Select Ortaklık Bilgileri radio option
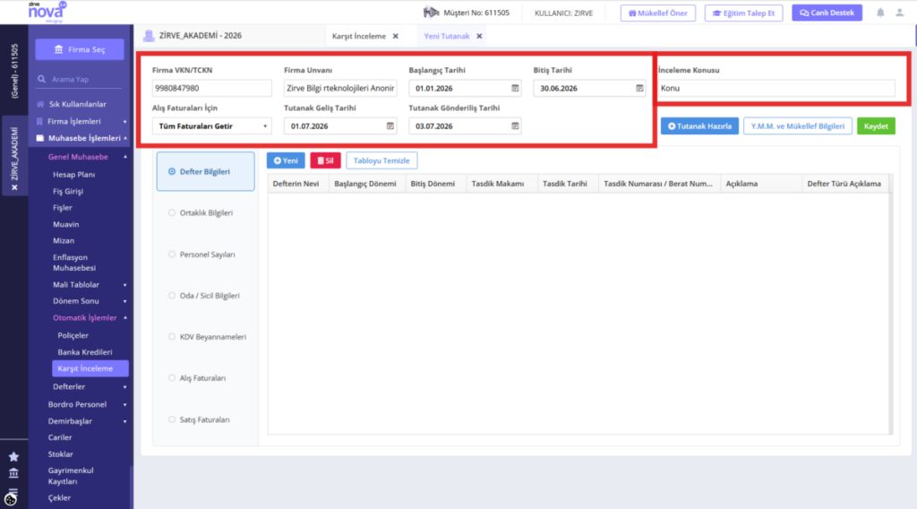 click(171, 213)
